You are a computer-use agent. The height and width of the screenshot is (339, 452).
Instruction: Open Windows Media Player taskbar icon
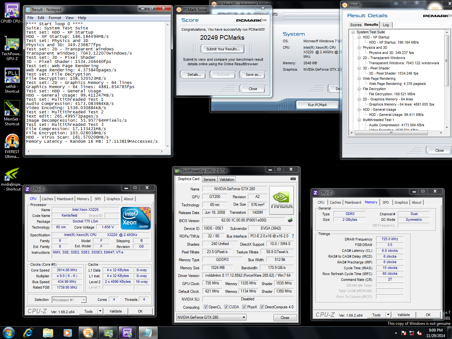(x=67, y=333)
